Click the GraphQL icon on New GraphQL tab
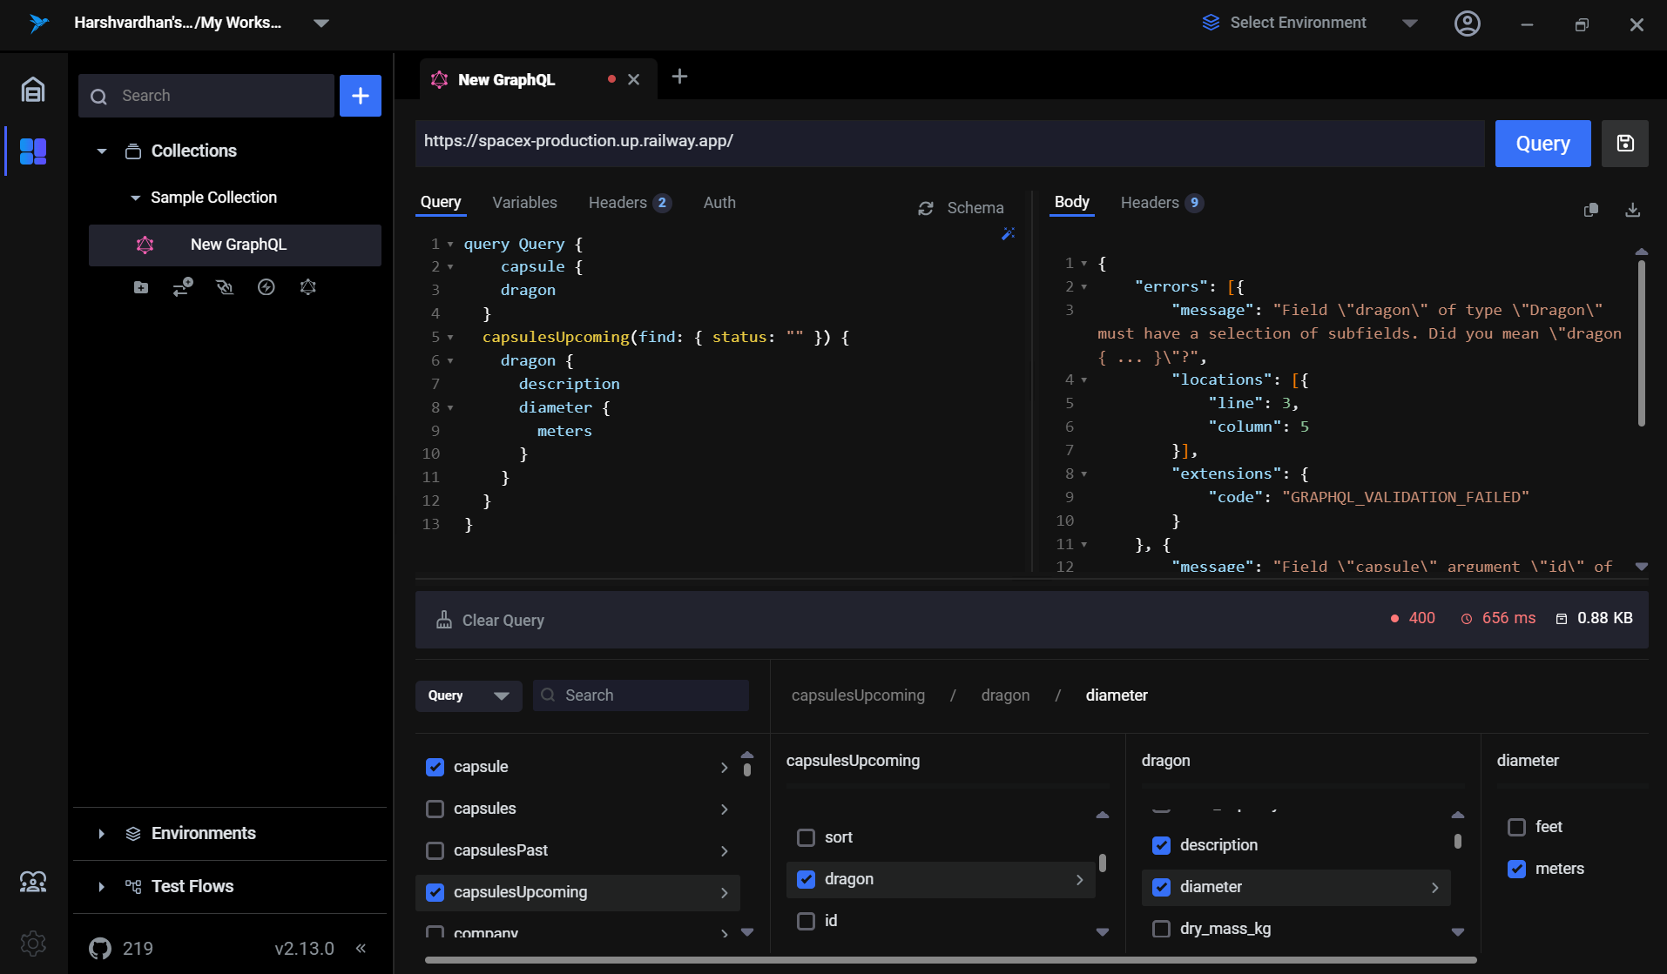The height and width of the screenshot is (974, 1667). [x=440, y=79]
